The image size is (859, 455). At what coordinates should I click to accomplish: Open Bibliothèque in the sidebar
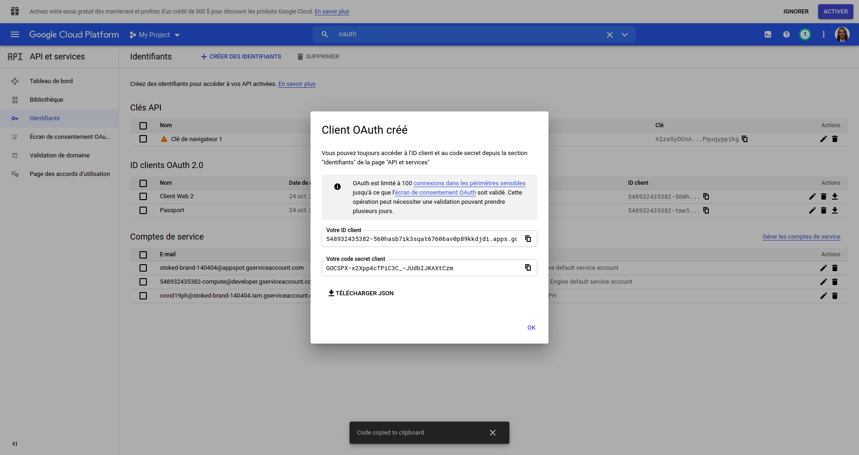click(59, 99)
